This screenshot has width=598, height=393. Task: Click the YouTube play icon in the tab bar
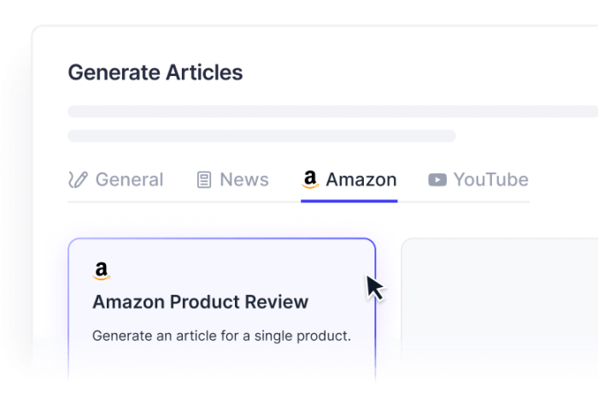pyautogui.click(x=437, y=180)
